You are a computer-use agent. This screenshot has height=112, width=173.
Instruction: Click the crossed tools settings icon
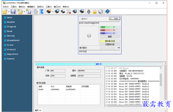tap(69, 12)
